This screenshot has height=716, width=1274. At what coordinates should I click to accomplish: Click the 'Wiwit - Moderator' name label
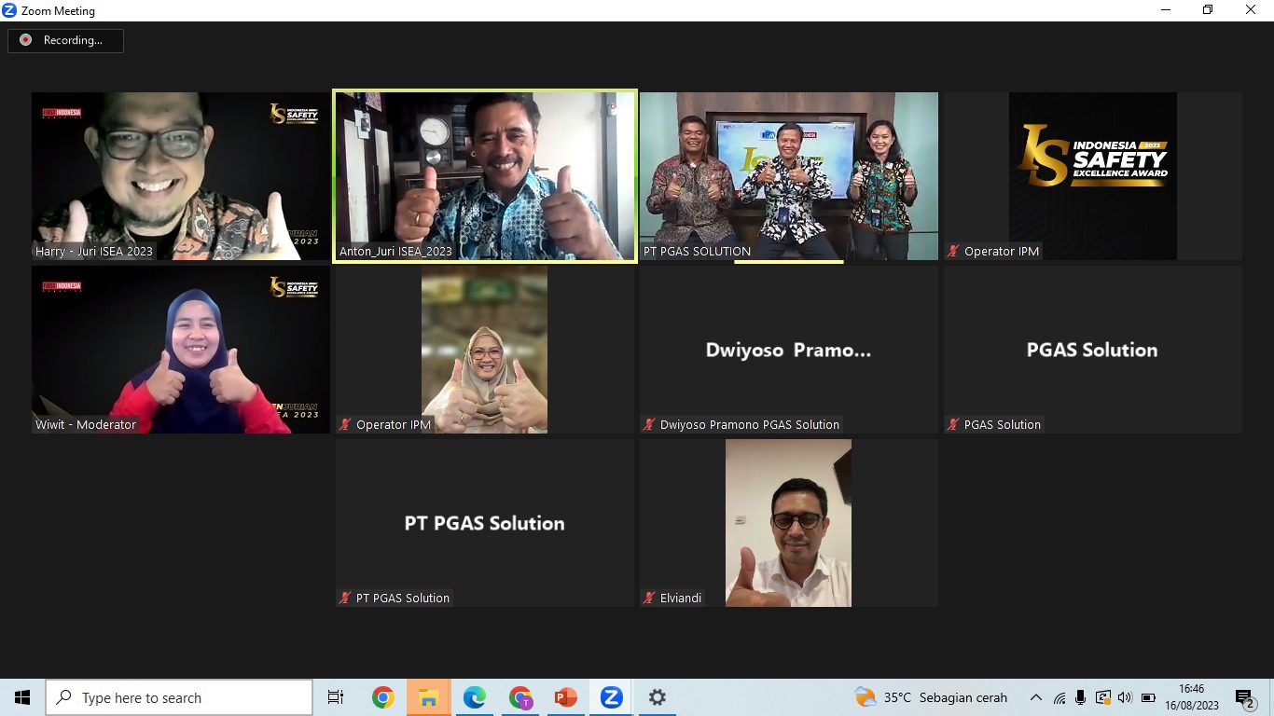(86, 424)
